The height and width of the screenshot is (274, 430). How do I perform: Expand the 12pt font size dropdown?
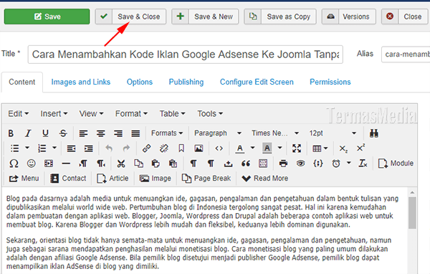(x=333, y=133)
